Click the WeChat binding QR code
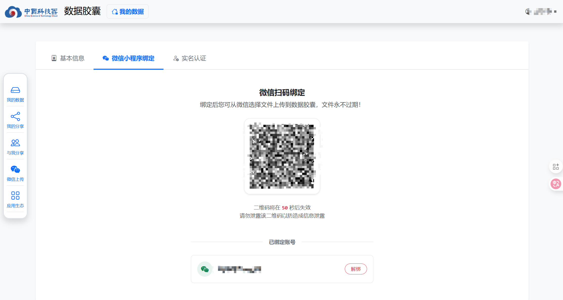 (x=282, y=156)
